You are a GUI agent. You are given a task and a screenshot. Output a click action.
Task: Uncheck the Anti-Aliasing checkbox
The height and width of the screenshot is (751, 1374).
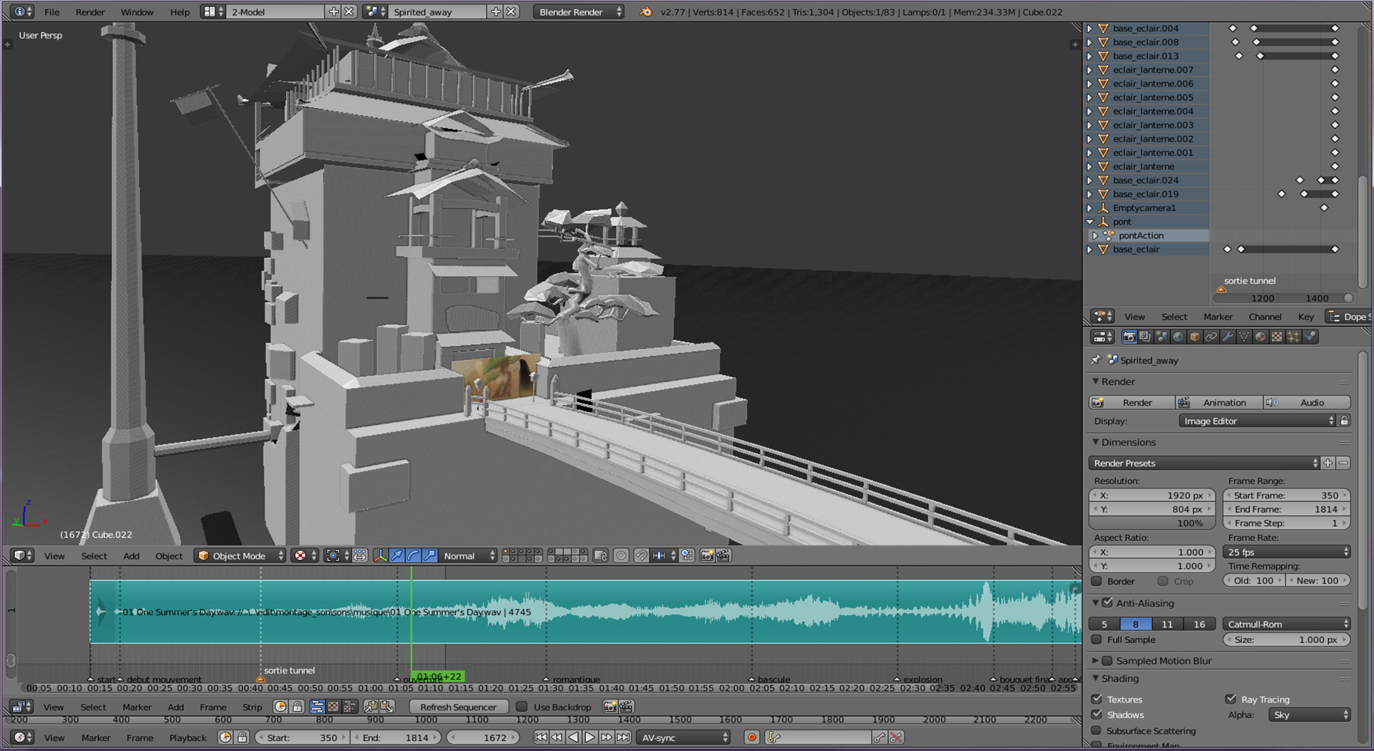pos(1108,603)
